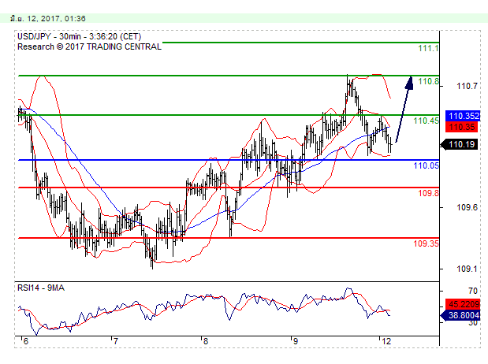Click the RSI scale value 70
Image resolution: width=488 pixels, height=364 pixels.
click(x=473, y=292)
